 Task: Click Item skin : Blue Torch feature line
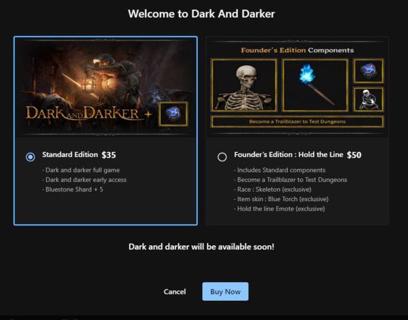click(282, 199)
